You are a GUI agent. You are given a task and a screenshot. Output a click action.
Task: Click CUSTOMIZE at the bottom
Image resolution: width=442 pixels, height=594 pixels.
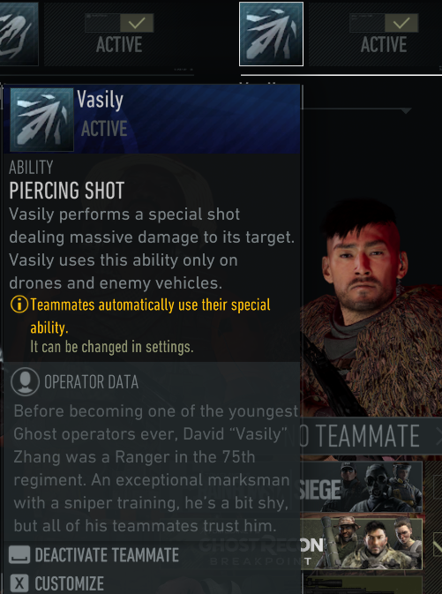pyautogui.click(x=70, y=583)
